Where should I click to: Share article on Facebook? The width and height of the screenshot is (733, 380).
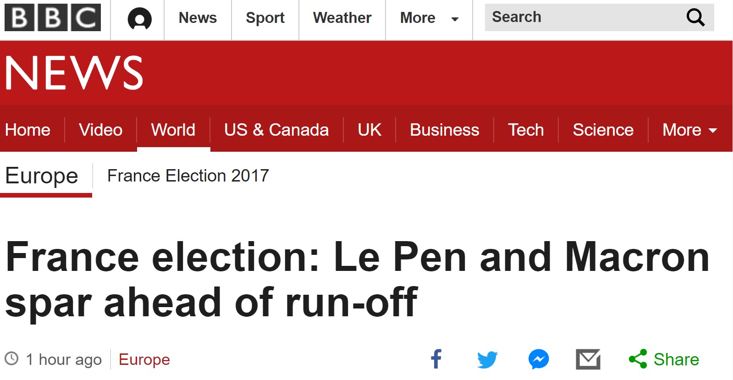point(436,359)
